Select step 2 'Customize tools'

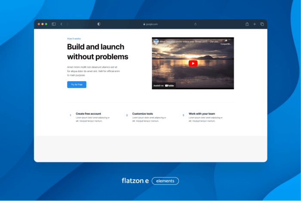(142, 114)
